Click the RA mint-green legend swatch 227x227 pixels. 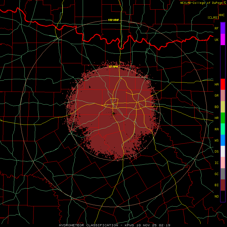(223, 129)
